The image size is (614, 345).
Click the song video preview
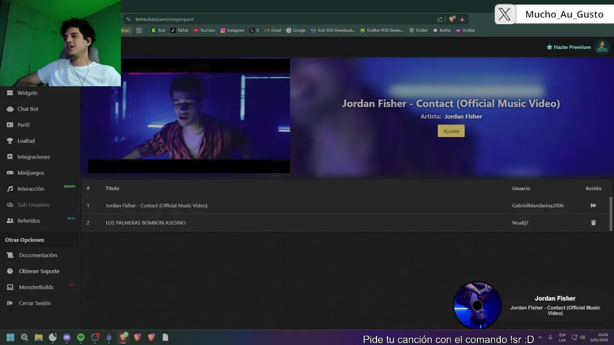pyautogui.click(x=189, y=116)
